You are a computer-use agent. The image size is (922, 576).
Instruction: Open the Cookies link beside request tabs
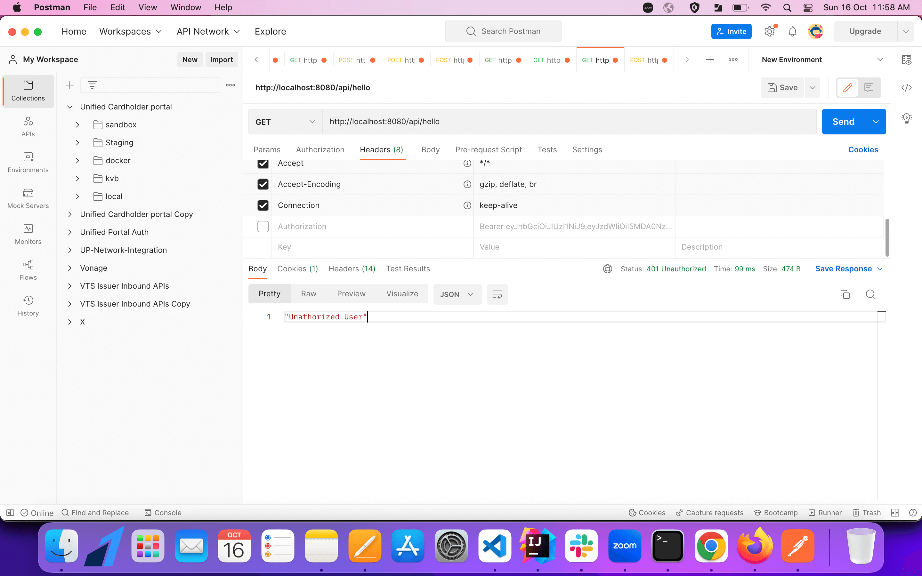tap(863, 150)
